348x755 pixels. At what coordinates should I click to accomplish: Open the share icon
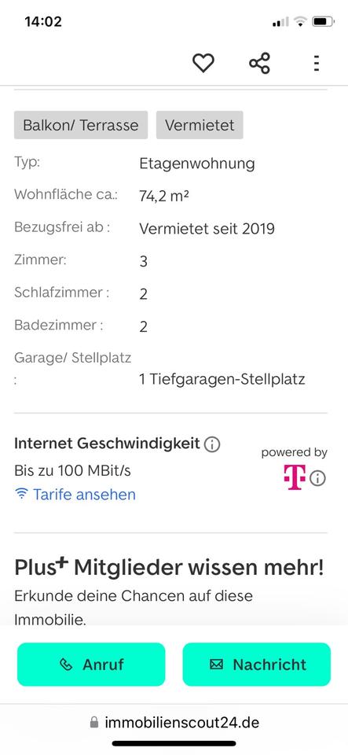tap(259, 63)
